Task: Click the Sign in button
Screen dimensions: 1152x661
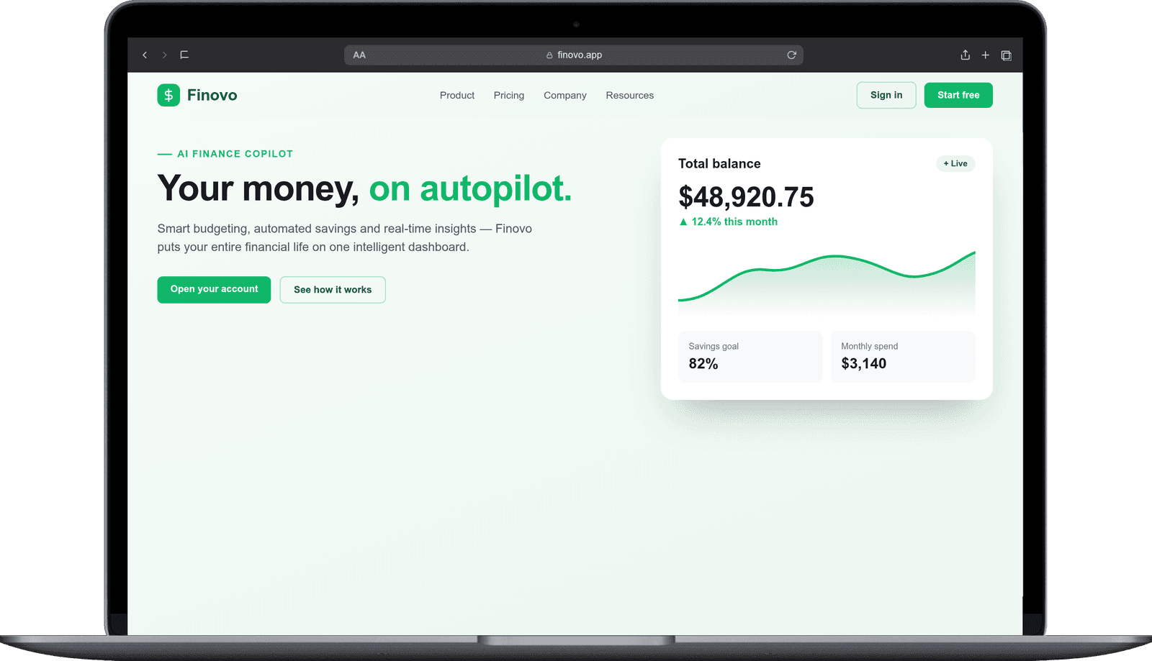Action: click(x=886, y=95)
